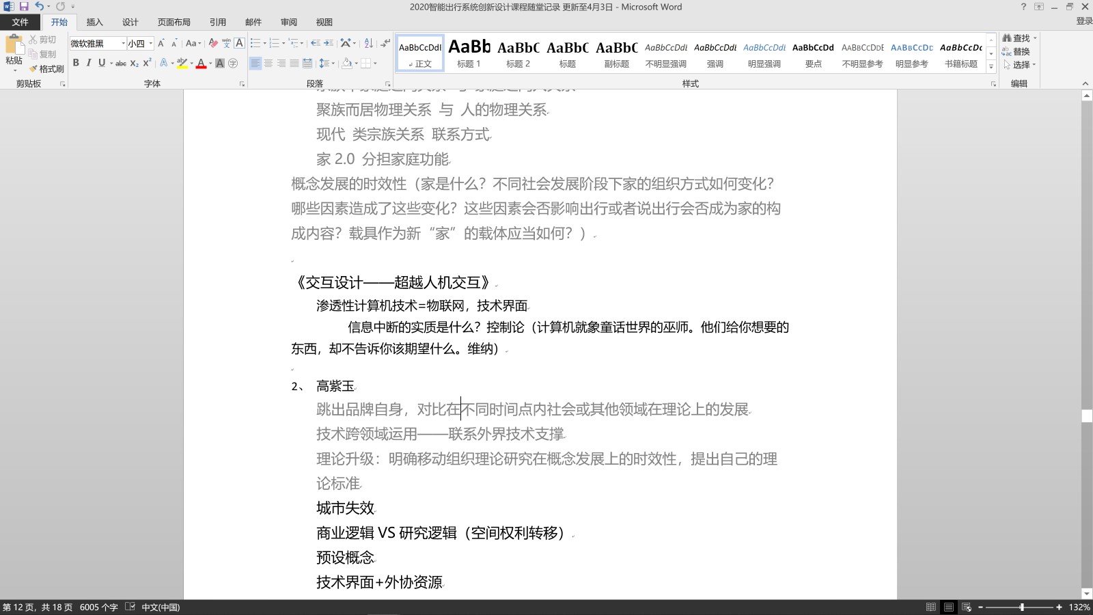Screen dimensions: 1093x615
Task: Click the page count '第 12 页, 共 18 页'
Action: click(x=38, y=607)
